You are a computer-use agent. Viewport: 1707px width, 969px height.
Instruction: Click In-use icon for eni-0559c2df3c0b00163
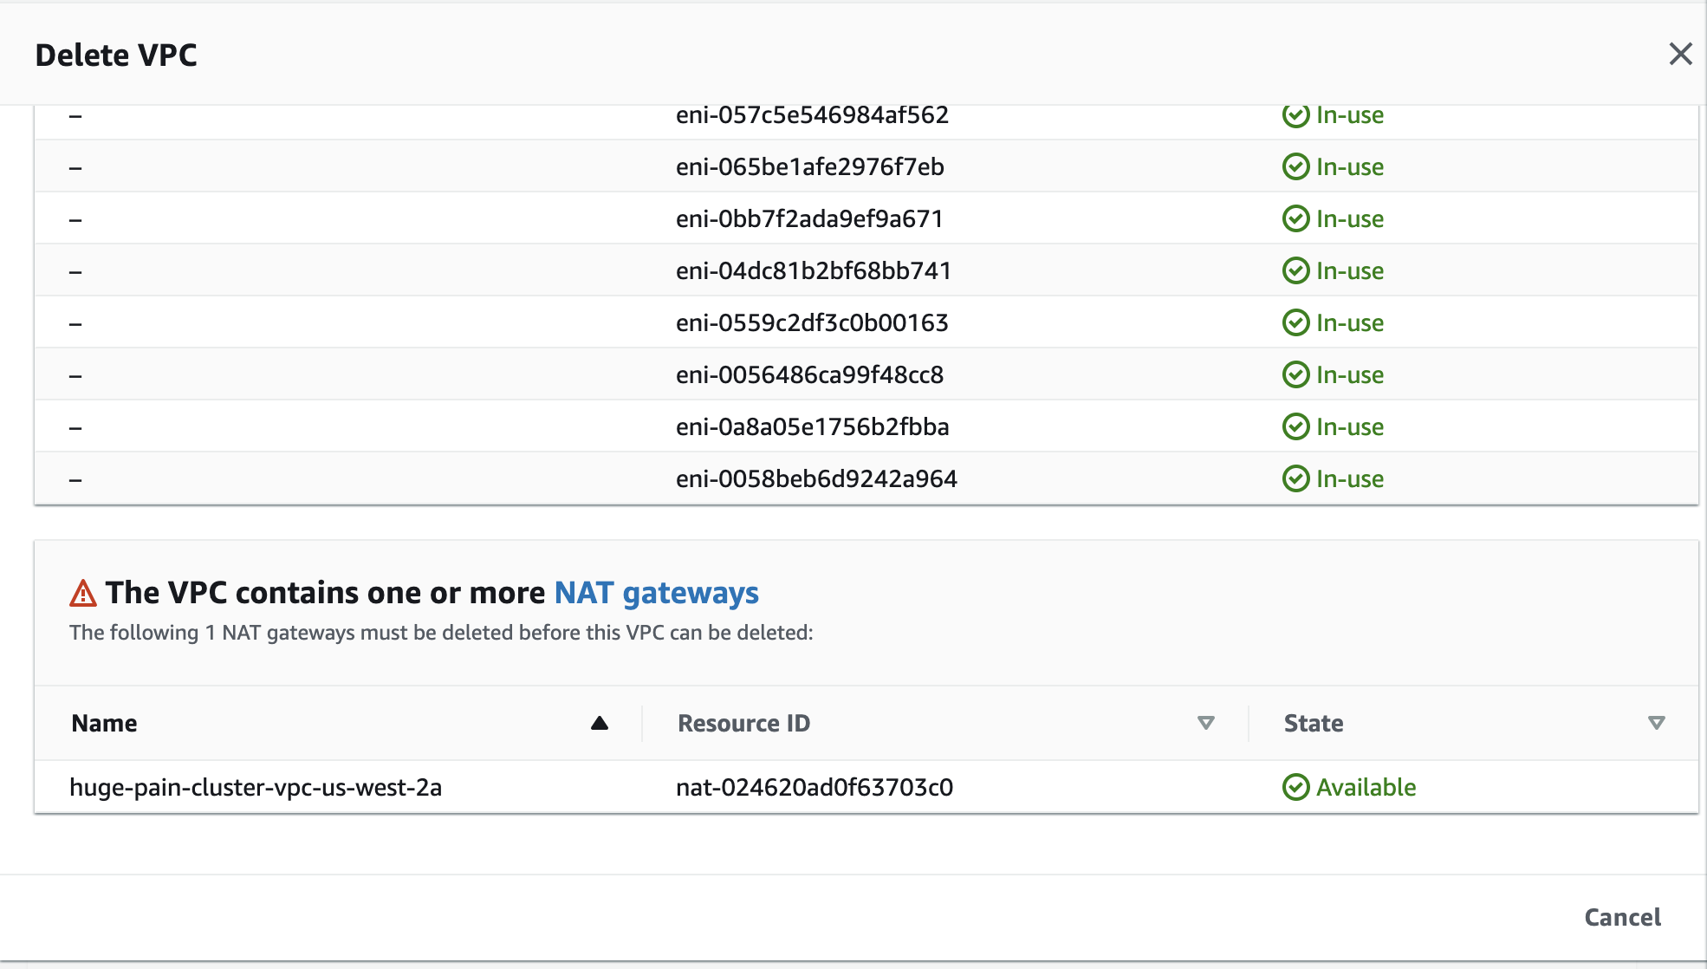pyautogui.click(x=1295, y=322)
